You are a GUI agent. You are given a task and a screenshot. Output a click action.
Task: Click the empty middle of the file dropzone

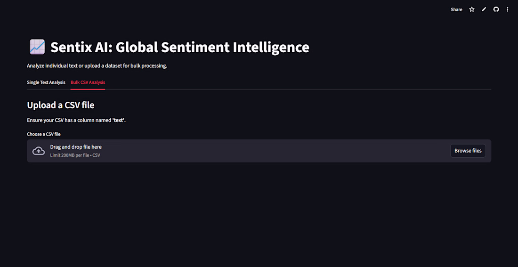pos(273,151)
